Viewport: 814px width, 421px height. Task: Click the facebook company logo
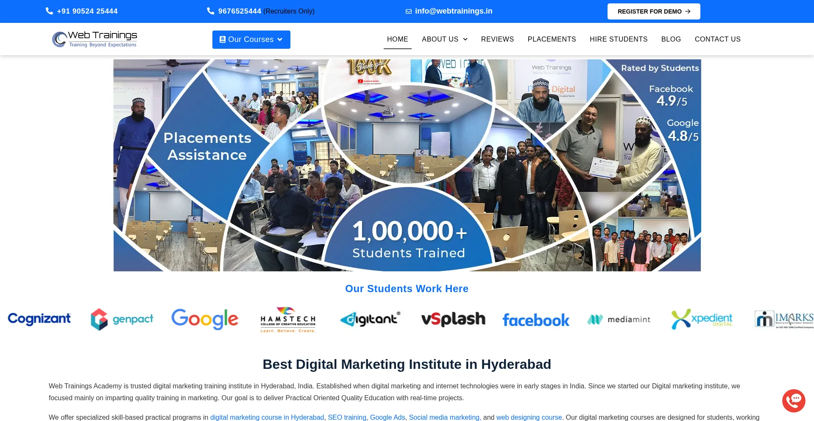click(536, 320)
